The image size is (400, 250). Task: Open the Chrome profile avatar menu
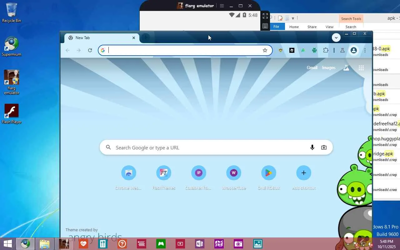tap(354, 50)
